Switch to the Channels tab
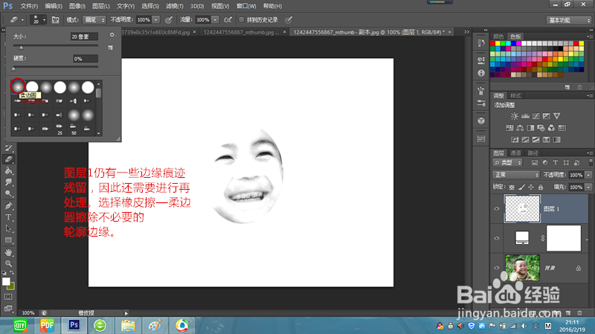Viewport: 595px width, 334px height. click(x=515, y=153)
